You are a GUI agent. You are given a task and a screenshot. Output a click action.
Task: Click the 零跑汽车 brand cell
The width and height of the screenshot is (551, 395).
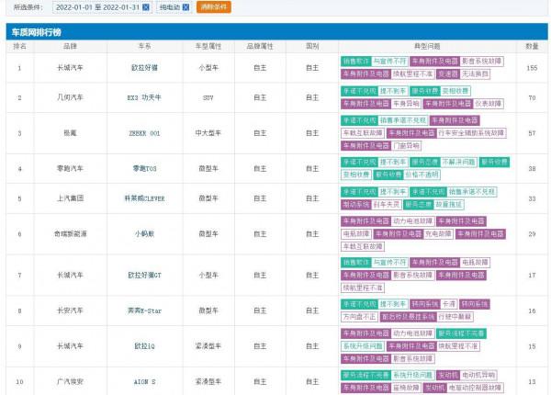pyautogui.click(x=71, y=169)
